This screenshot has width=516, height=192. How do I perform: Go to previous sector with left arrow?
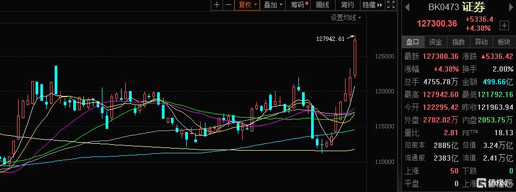coord(407,6)
